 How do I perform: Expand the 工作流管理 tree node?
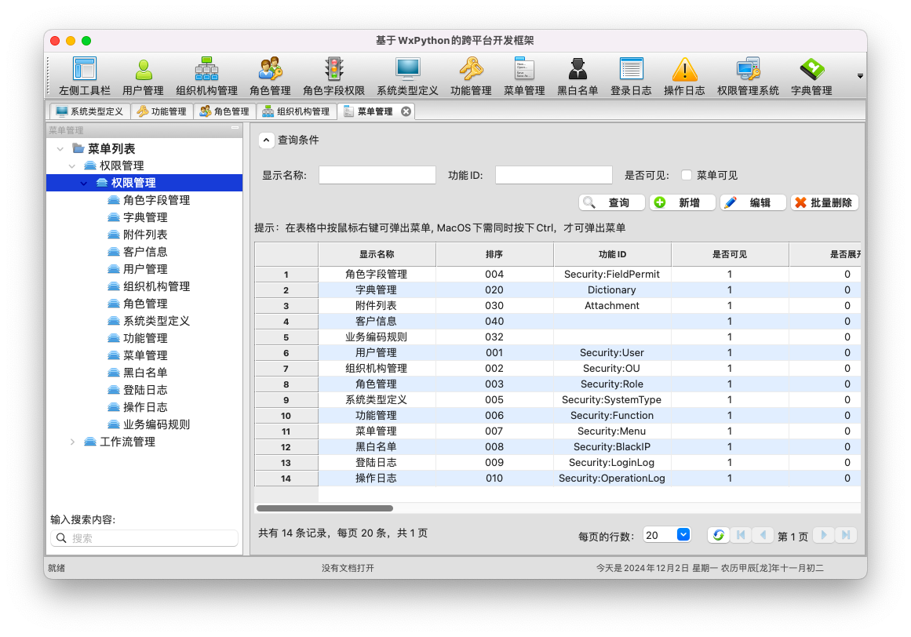(73, 442)
